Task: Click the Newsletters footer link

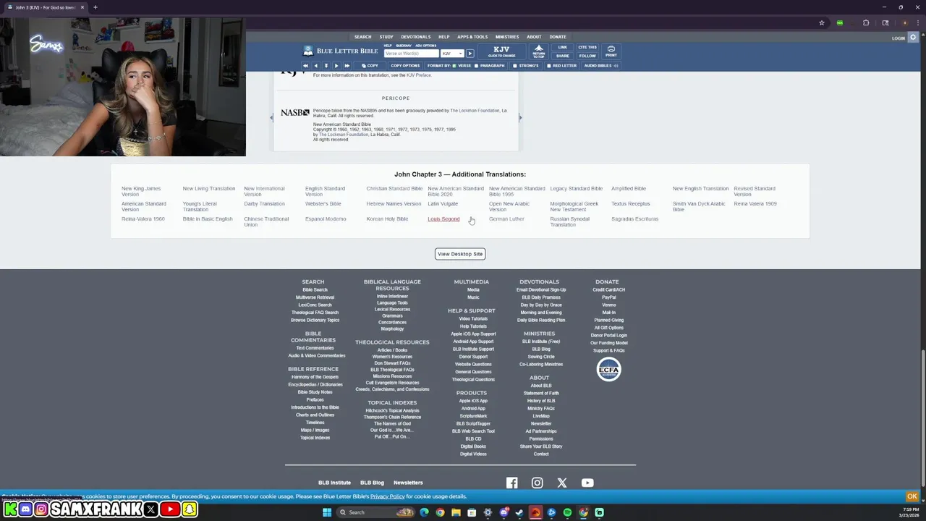Action: click(x=408, y=483)
